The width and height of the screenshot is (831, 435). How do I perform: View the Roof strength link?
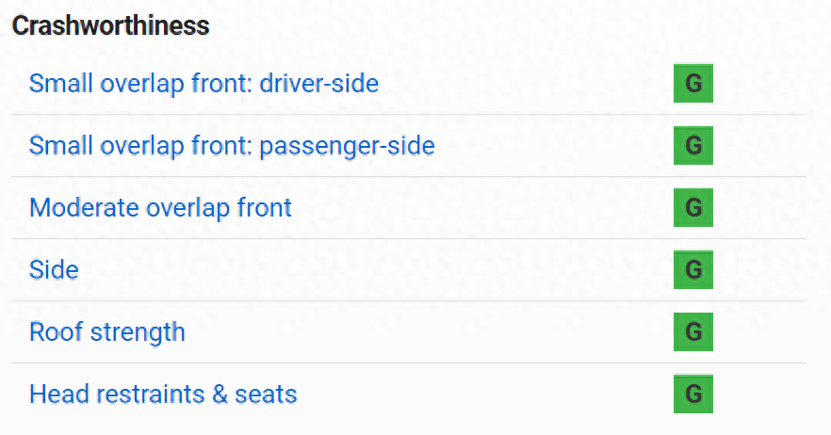tap(106, 331)
